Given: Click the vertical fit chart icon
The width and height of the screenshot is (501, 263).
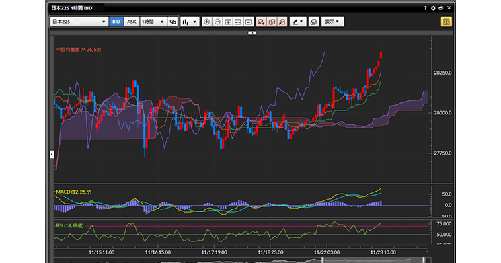Looking at the screenshot, I should (x=238, y=22).
